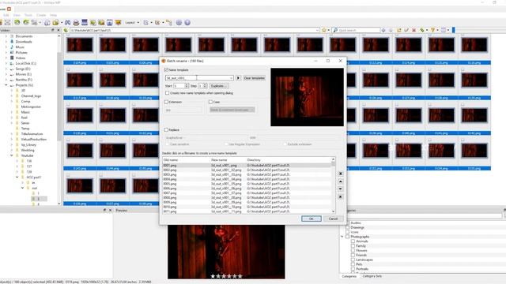Screen dimensions: 506x284
Task: Click in the name template text field
Action: point(197,78)
